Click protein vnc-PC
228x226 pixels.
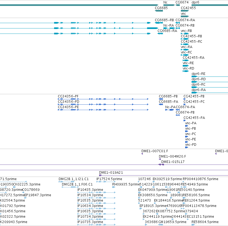pos(191,134)
